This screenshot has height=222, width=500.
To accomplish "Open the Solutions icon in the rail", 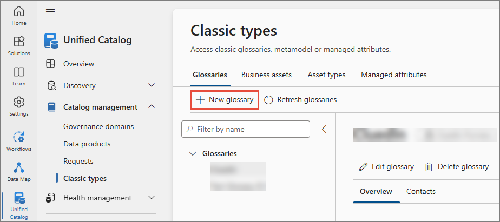I will (19, 42).
